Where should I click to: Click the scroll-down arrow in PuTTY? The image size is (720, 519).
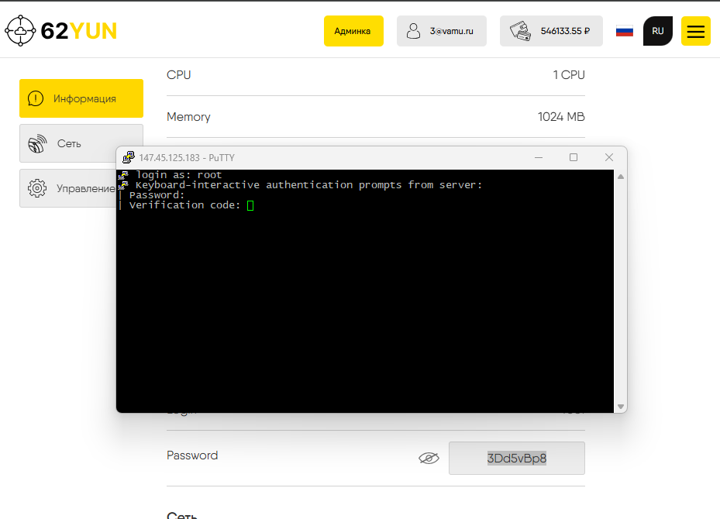(x=619, y=404)
